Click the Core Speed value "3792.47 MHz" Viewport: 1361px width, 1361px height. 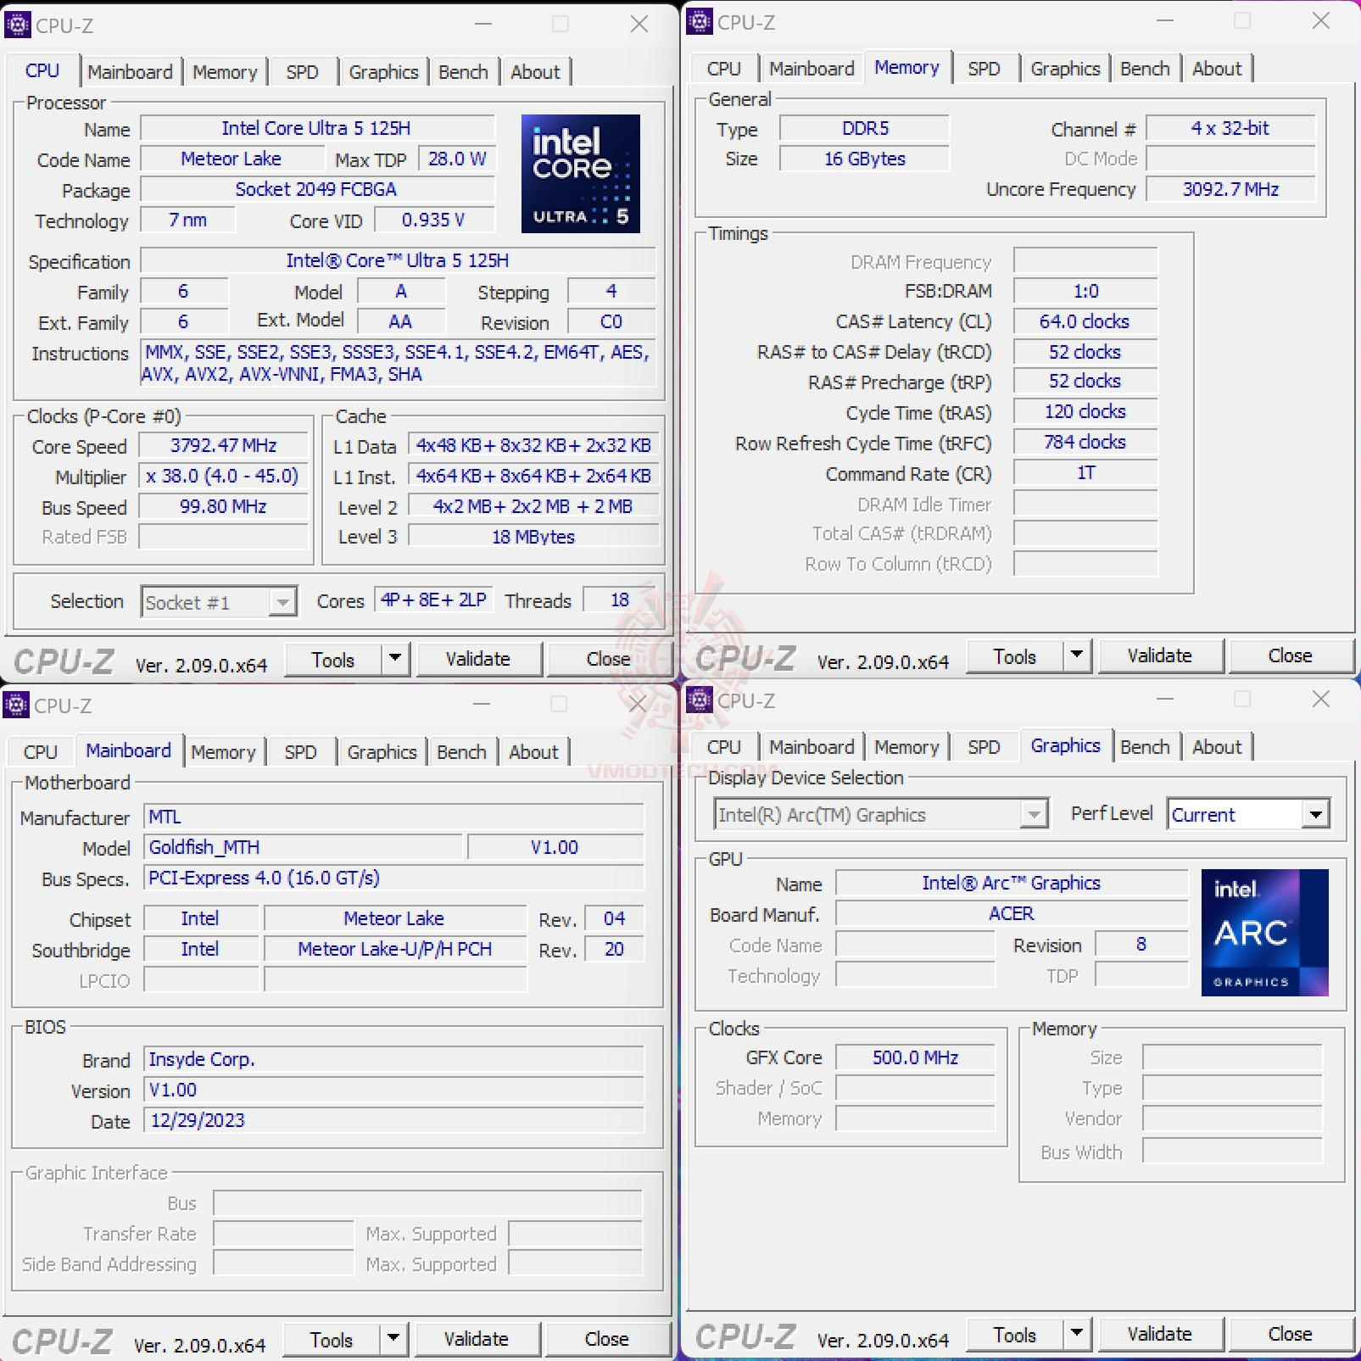pos(224,445)
